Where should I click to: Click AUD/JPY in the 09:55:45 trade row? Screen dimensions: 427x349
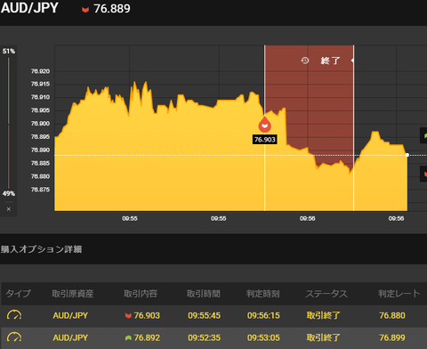[70, 315]
